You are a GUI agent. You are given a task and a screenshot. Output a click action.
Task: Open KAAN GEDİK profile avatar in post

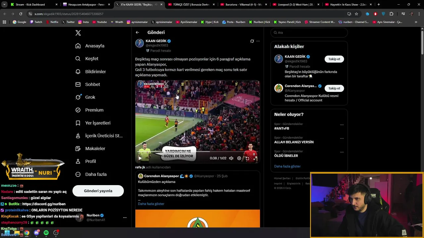coord(139,43)
